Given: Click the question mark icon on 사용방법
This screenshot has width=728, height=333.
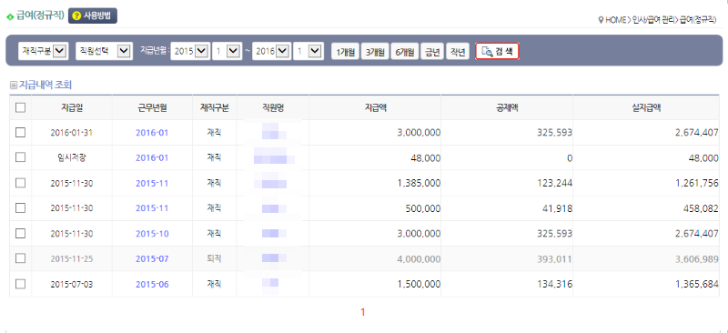Looking at the screenshot, I should pos(77,16).
